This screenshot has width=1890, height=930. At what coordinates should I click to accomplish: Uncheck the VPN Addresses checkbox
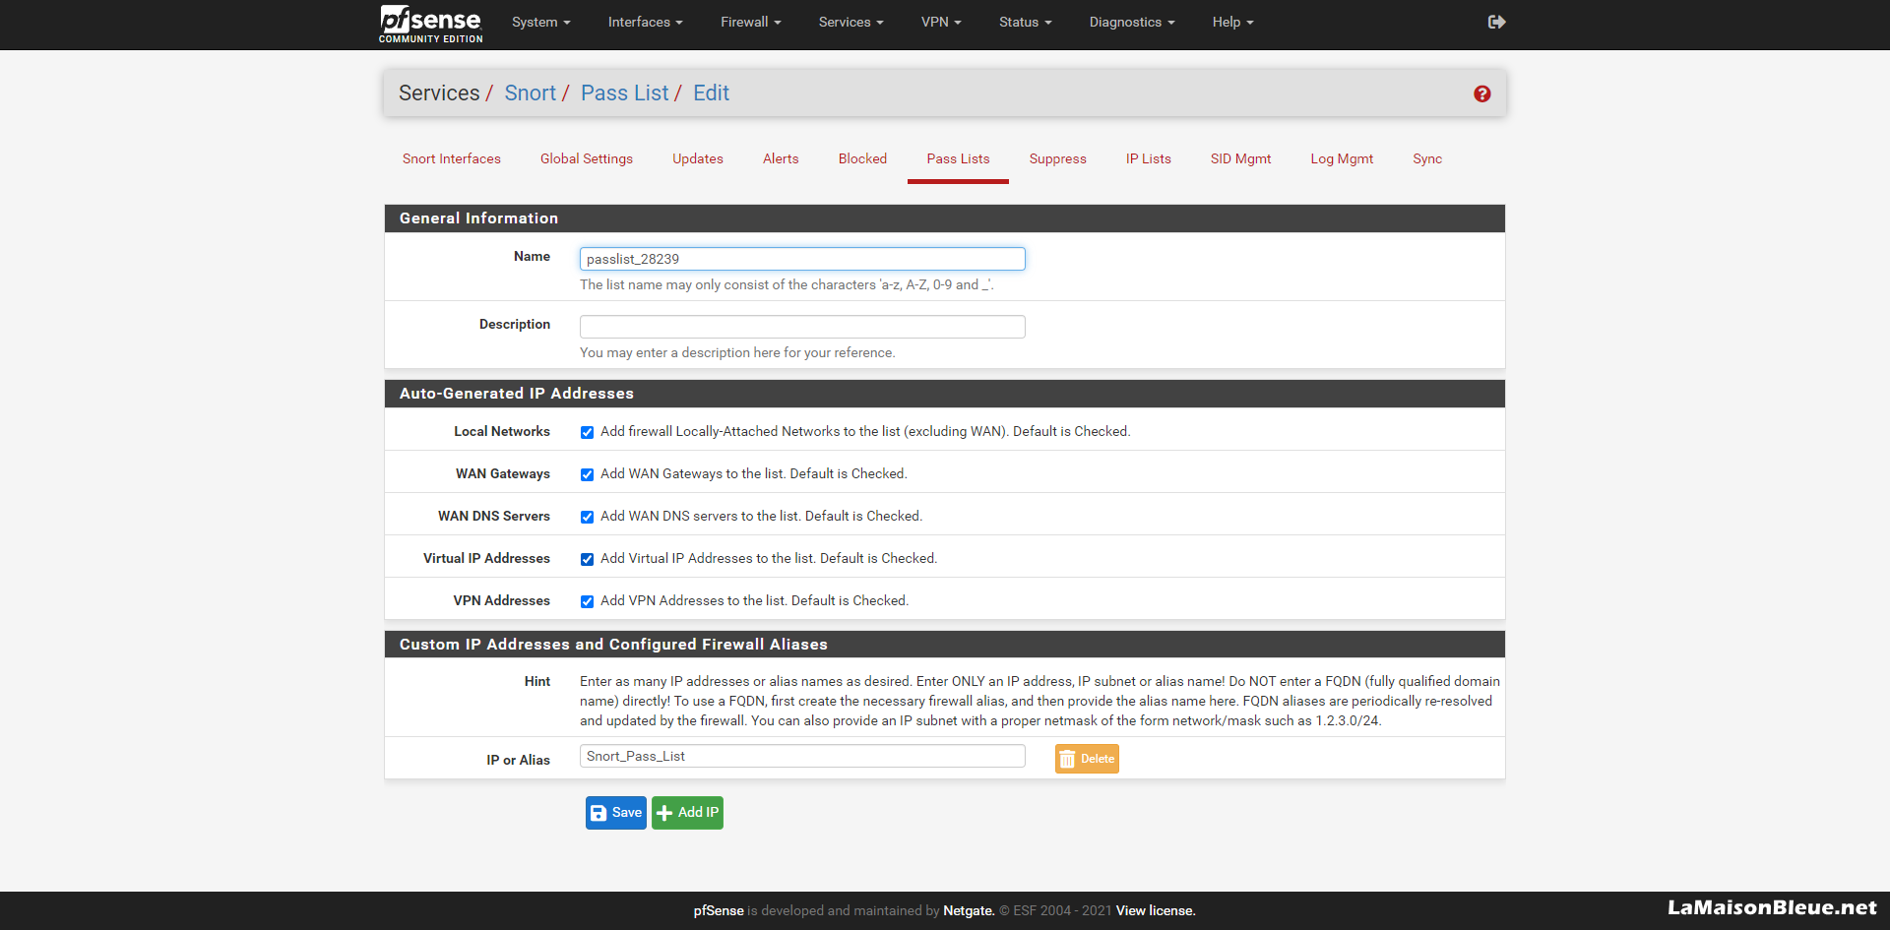pos(587,601)
